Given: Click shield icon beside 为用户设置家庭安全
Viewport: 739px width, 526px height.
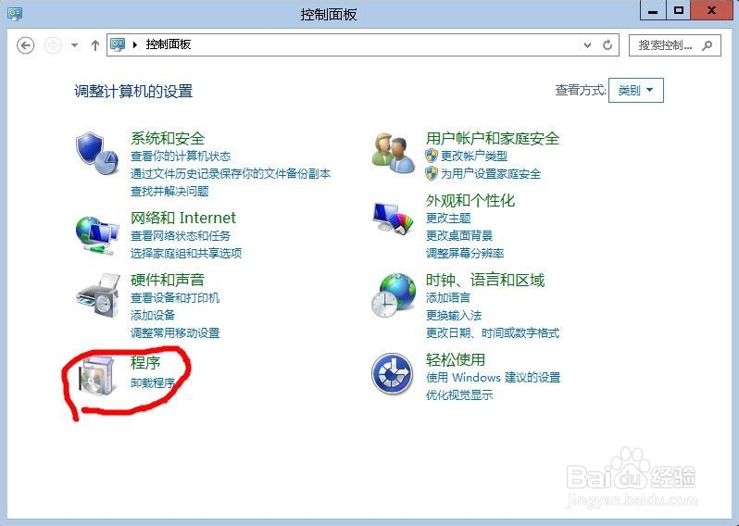Looking at the screenshot, I should click(x=432, y=173).
